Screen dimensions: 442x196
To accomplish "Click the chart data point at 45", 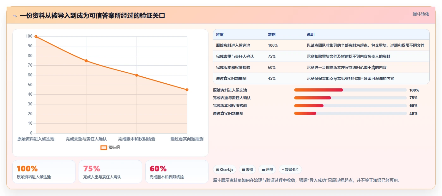I will (187, 90).
